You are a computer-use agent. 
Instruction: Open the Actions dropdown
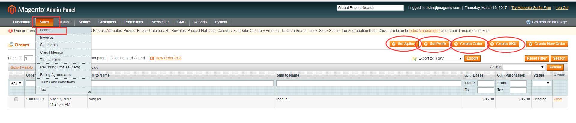[524, 67]
